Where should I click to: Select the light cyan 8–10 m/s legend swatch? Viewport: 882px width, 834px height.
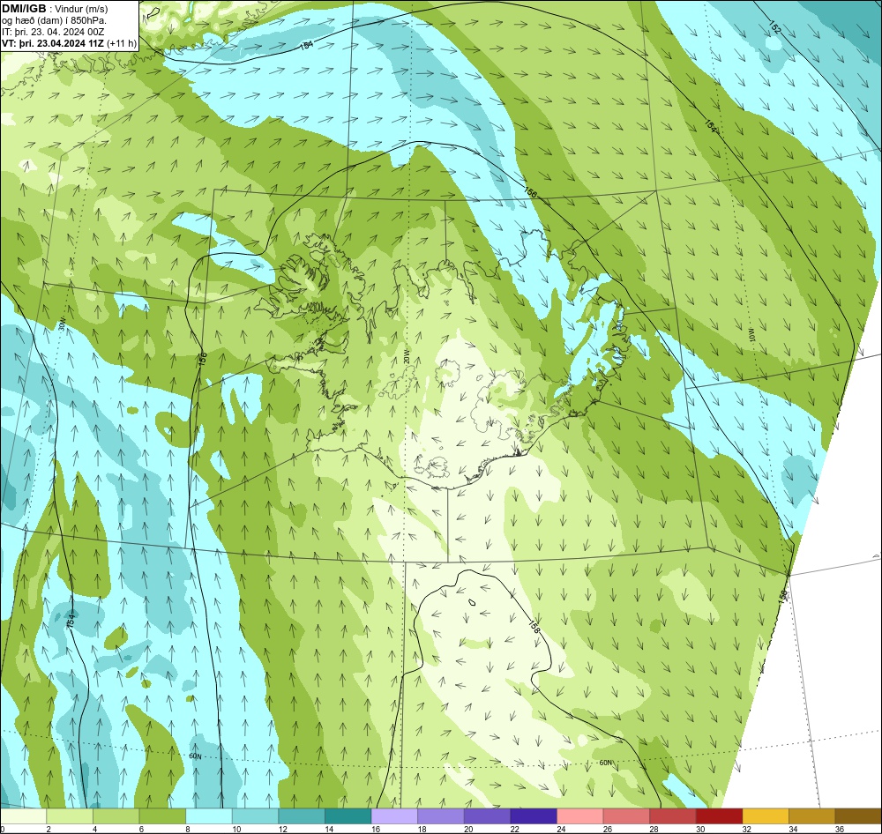(x=209, y=816)
